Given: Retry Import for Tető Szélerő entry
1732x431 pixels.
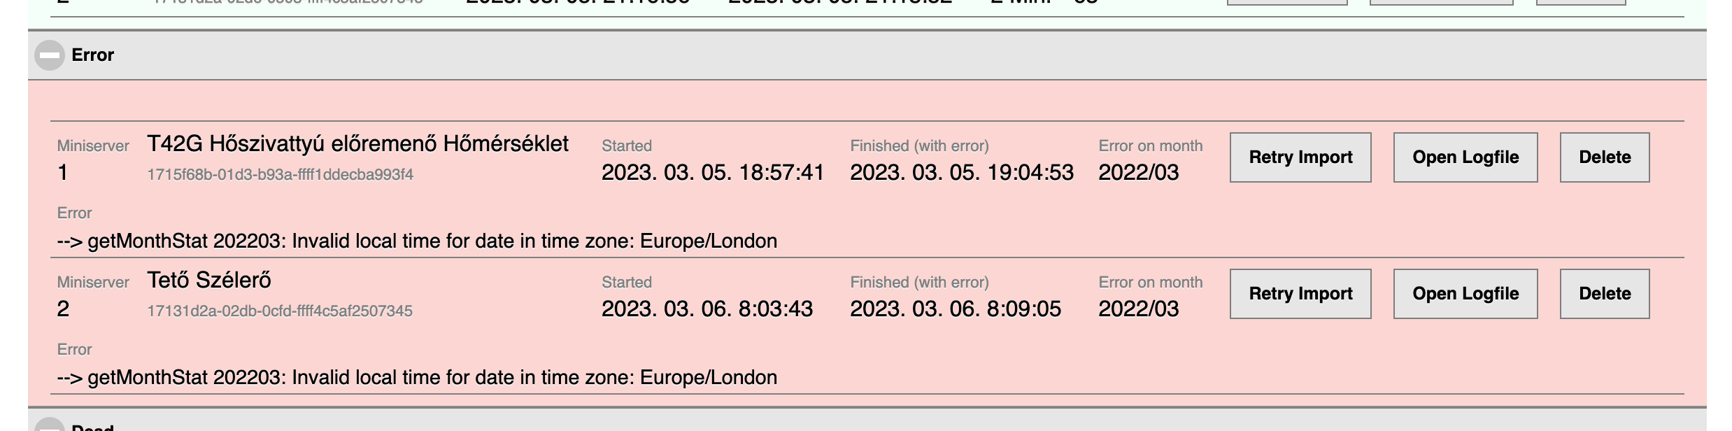Looking at the screenshot, I should coord(1300,294).
